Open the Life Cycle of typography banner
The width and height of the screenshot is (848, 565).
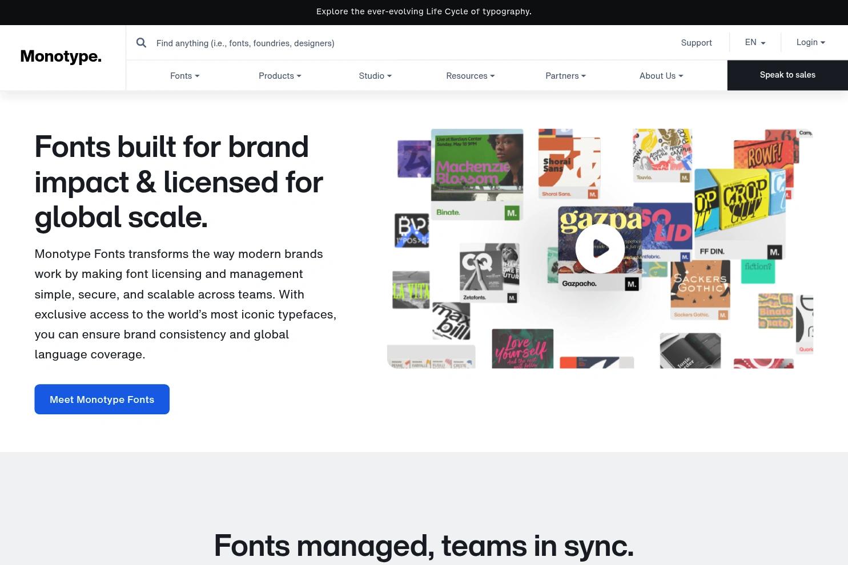[424, 11]
